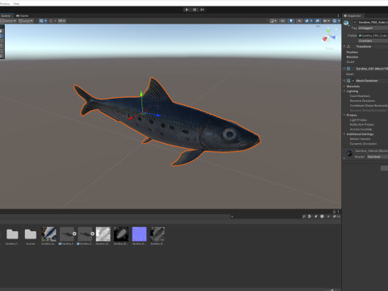This screenshot has width=388, height=291.
Task: Switch to the Scene tab
Action: click(x=6, y=16)
